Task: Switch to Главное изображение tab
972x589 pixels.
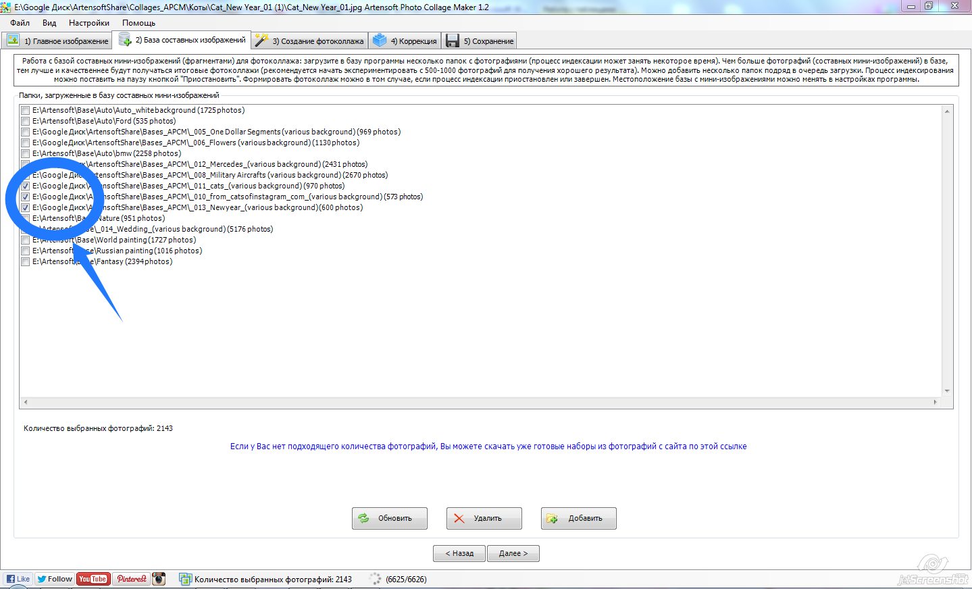Action: coord(58,41)
